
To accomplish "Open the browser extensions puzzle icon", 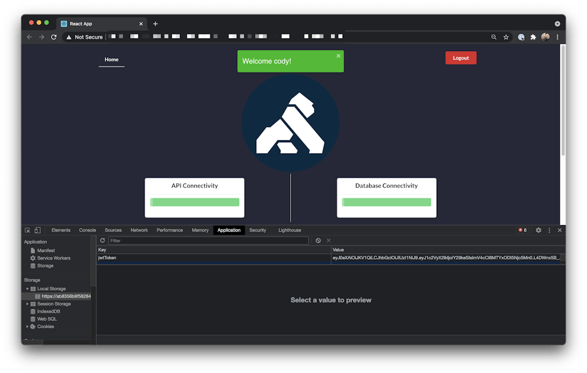I will pyautogui.click(x=533, y=37).
